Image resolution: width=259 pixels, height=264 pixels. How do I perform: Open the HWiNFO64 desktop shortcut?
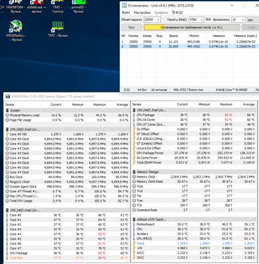pyautogui.click(x=15, y=6)
